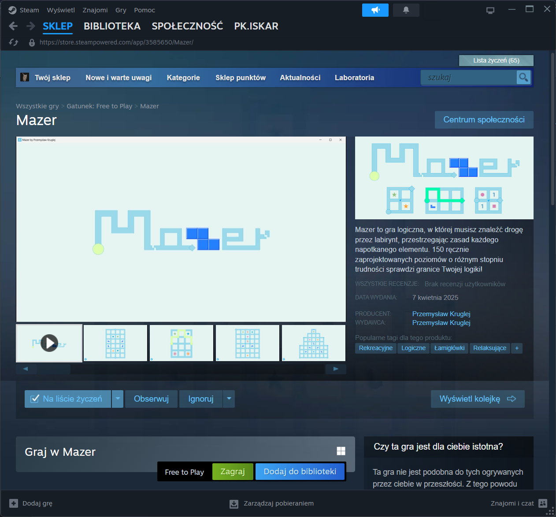Click Wszystkie gry breadcrumb

tap(37, 106)
